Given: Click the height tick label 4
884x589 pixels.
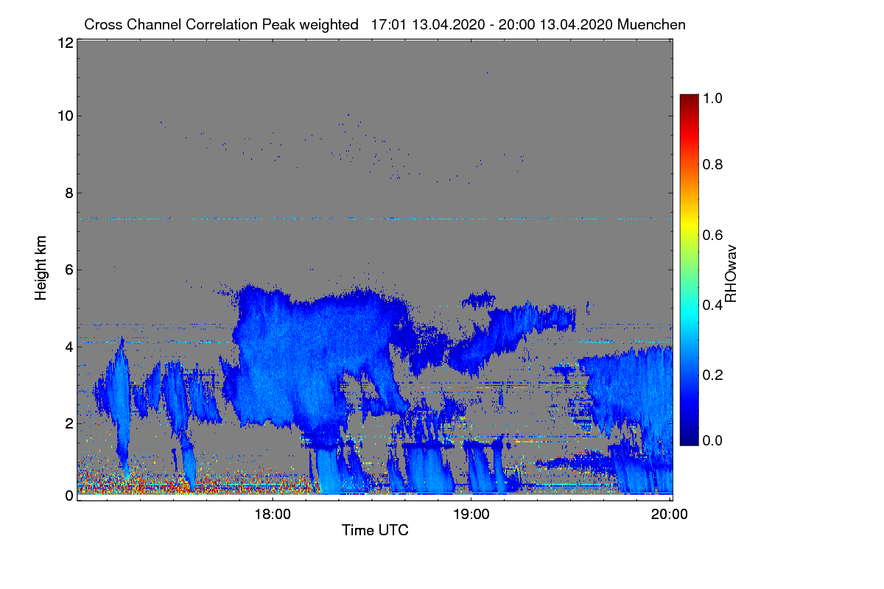Looking at the screenshot, I should point(69,346).
